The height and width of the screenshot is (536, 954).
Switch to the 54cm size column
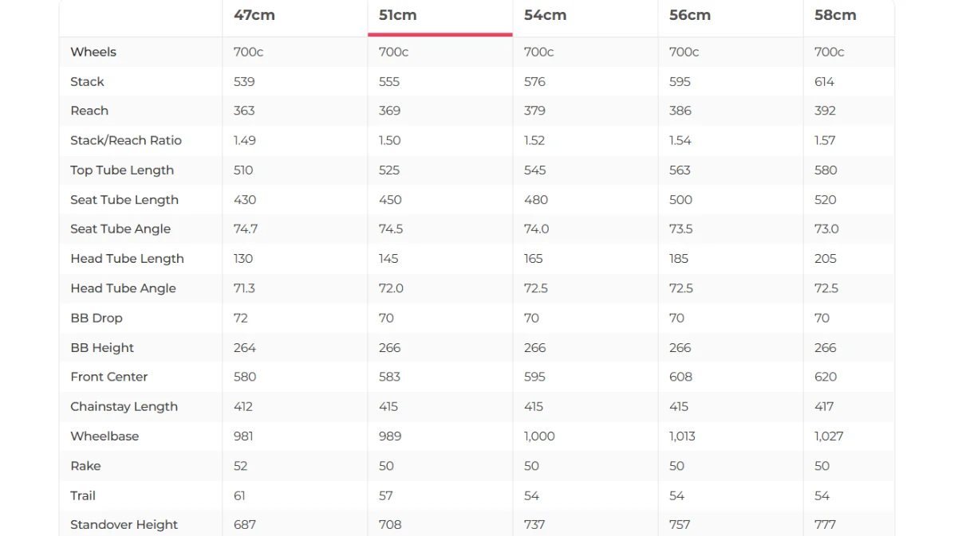545,15
